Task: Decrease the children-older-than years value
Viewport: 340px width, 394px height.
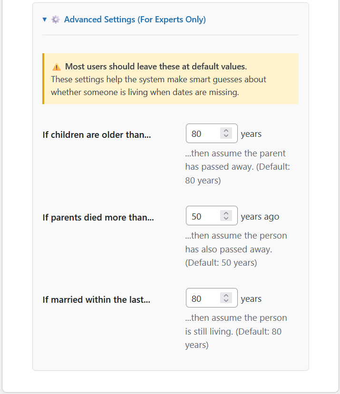Action: [x=226, y=137]
